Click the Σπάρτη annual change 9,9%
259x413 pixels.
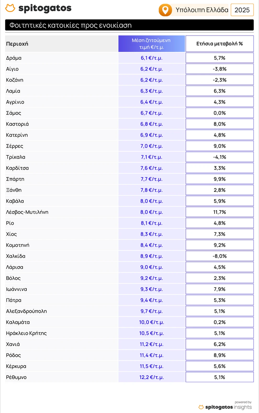[x=219, y=179]
